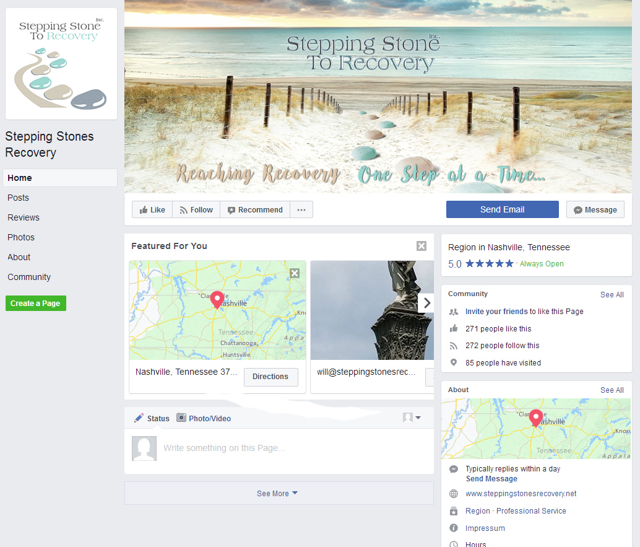
Task: Open the carousel with the right arrow chevron
Action: (x=426, y=302)
